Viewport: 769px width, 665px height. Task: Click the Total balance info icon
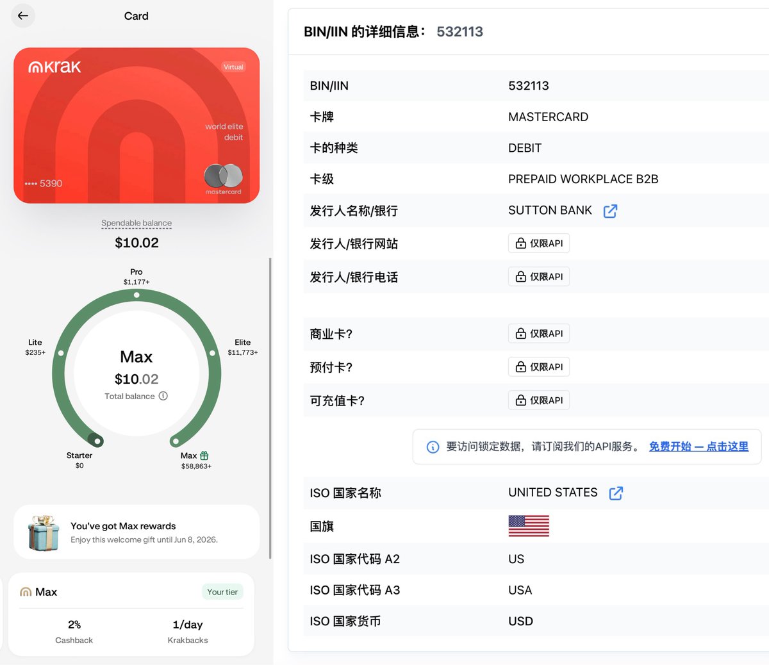click(x=163, y=396)
